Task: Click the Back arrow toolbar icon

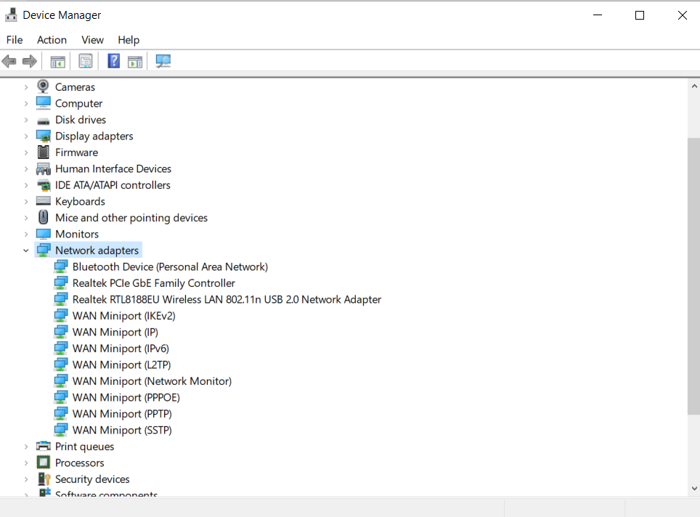Action: click(9, 61)
